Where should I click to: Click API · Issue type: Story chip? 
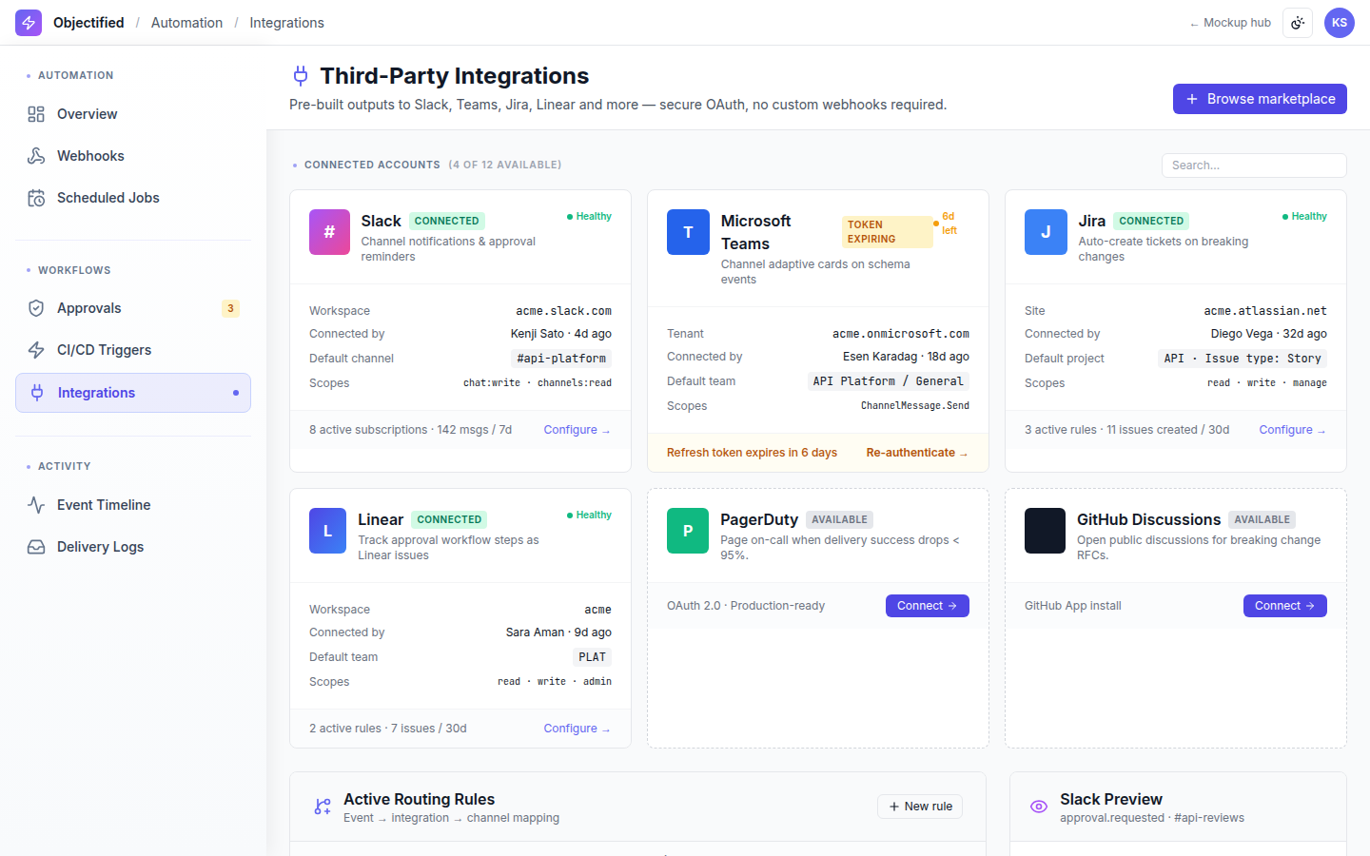pyautogui.click(x=1243, y=359)
